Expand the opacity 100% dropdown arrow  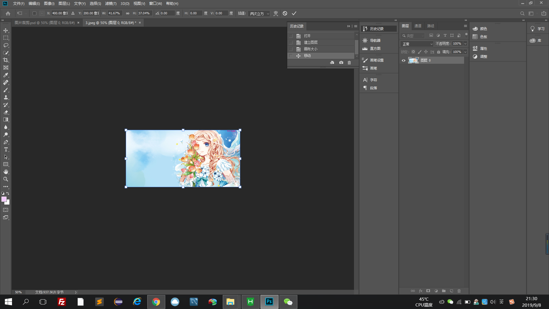[x=465, y=44]
